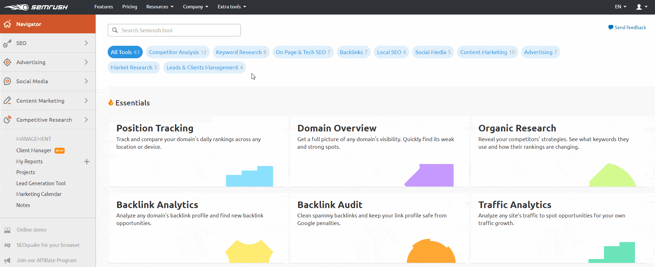
Task: Open the Backlink Audit card
Action: coord(380,228)
